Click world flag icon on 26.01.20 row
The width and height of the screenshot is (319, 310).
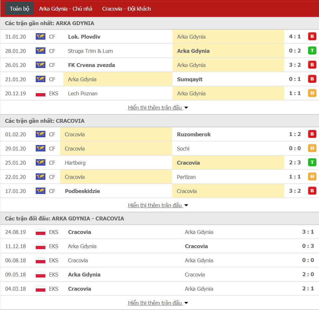(x=41, y=65)
